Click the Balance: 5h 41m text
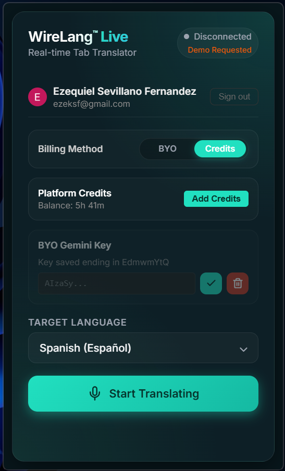The height and width of the screenshot is (471, 285). tap(71, 205)
